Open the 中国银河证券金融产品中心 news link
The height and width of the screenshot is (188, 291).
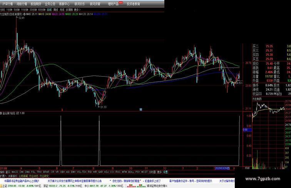(x=22, y=181)
